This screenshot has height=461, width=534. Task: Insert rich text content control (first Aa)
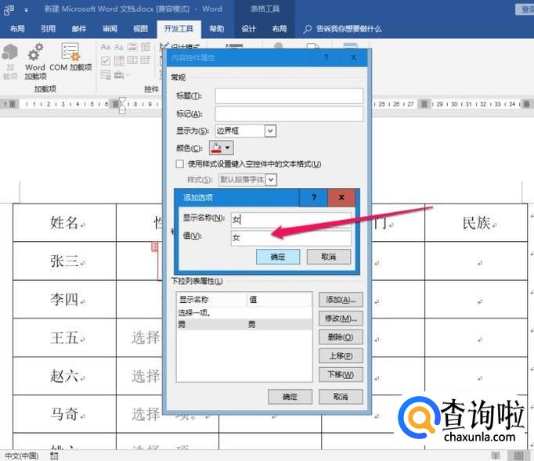coord(106,47)
